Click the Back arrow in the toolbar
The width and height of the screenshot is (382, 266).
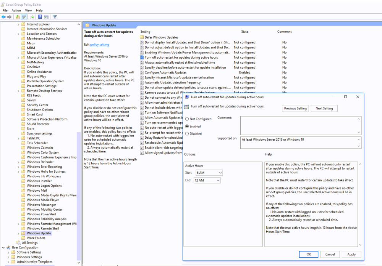(4, 17)
